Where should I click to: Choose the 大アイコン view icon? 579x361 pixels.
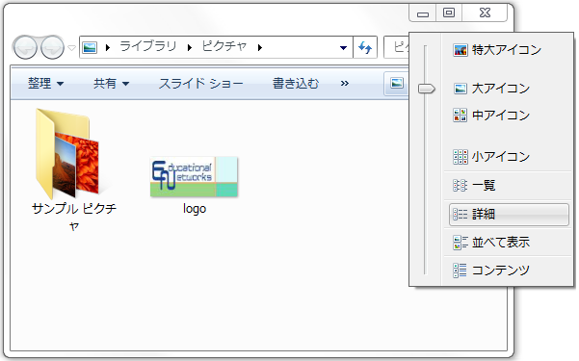click(461, 89)
